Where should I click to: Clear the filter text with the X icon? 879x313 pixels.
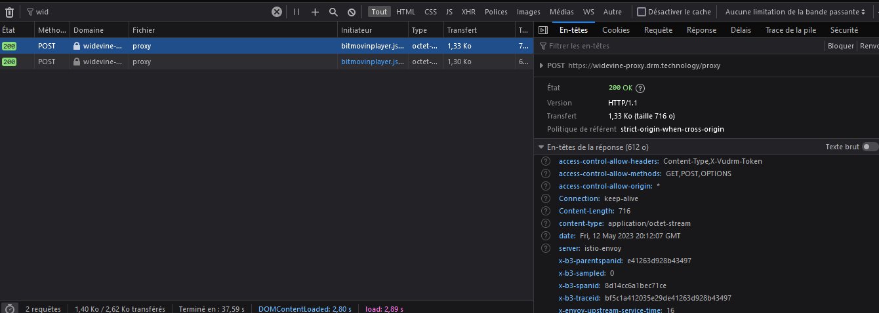pyautogui.click(x=277, y=12)
